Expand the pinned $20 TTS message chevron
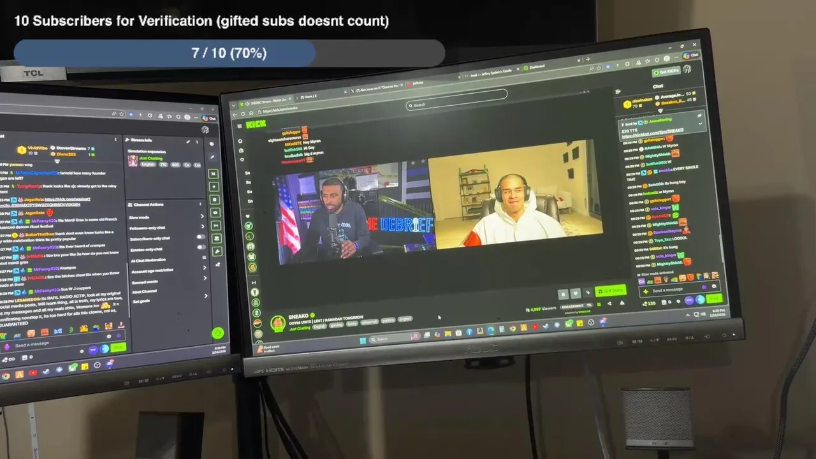Screen dimensions: 816x459 click(x=700, y=124)
